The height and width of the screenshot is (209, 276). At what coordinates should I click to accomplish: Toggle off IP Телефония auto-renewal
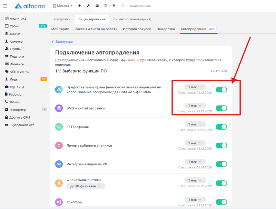(x=221, y=127)
